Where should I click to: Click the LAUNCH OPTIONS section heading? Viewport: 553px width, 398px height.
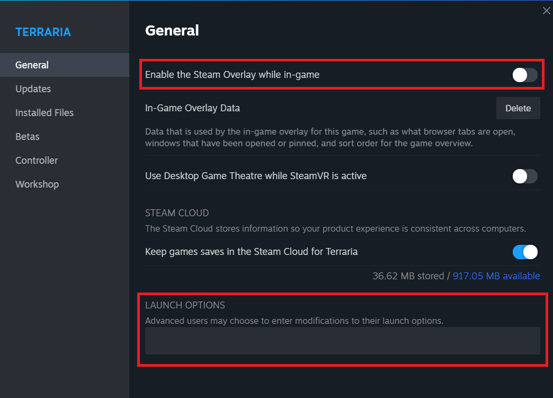point(185,305)
